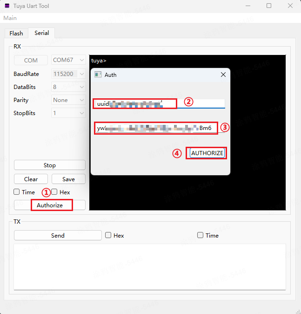This screenshot has height=314, width=301.
Task: Click the Tuya Uart Tool app icon
Action: (7, 6)
